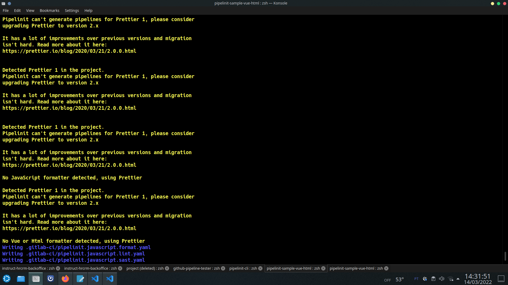Close the github-pipeline-tester tab
508x285 pixels.
click(x=223, y=268)
